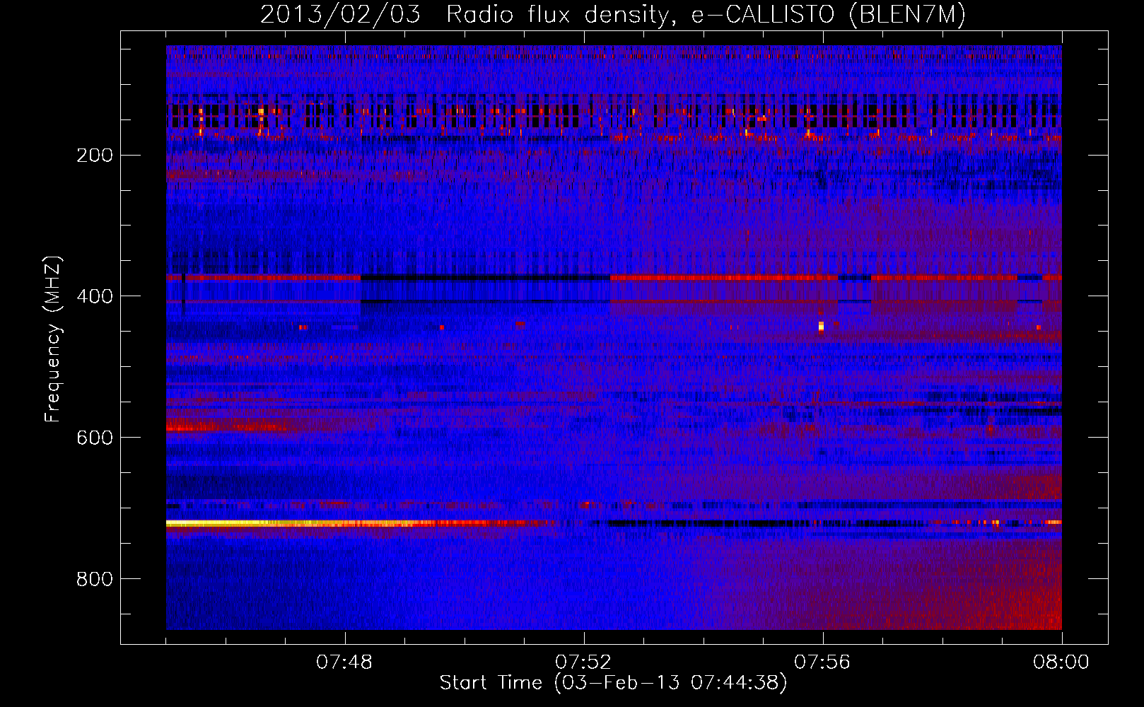The height and width of the screenshot is (707, 1144).
Task: Click the 'Start Time (03-Feb-13 07:44:38)' label
Action: pyautogui.click(x=613, y=683)
